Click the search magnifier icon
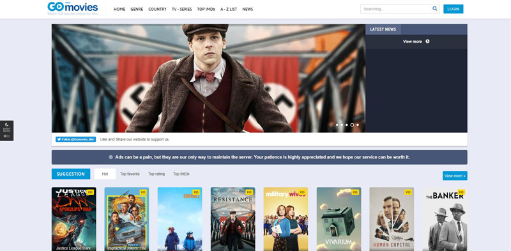This screenshot has width=511, height=251. [x=435, y=9]
